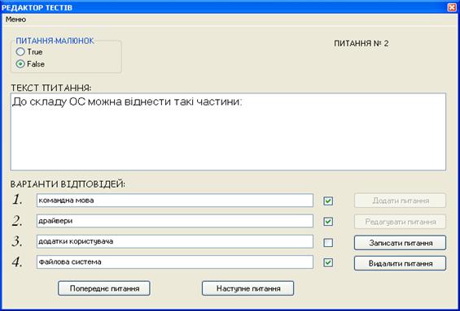Toggle the checkbox beside 'файлова система'
The image size is (460, 311).
pyautogui.click(x=328, y=263)
